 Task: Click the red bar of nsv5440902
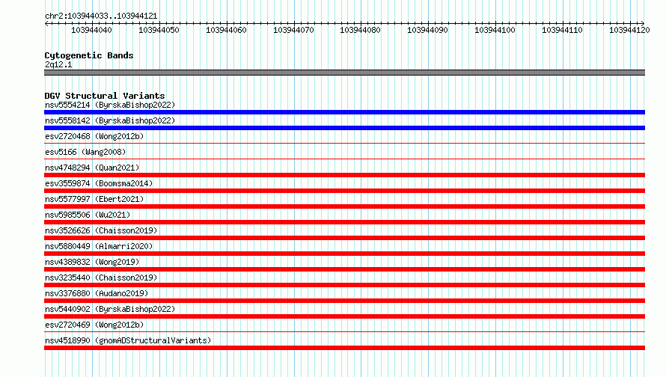pyautogui.click(x=344, y=316)
